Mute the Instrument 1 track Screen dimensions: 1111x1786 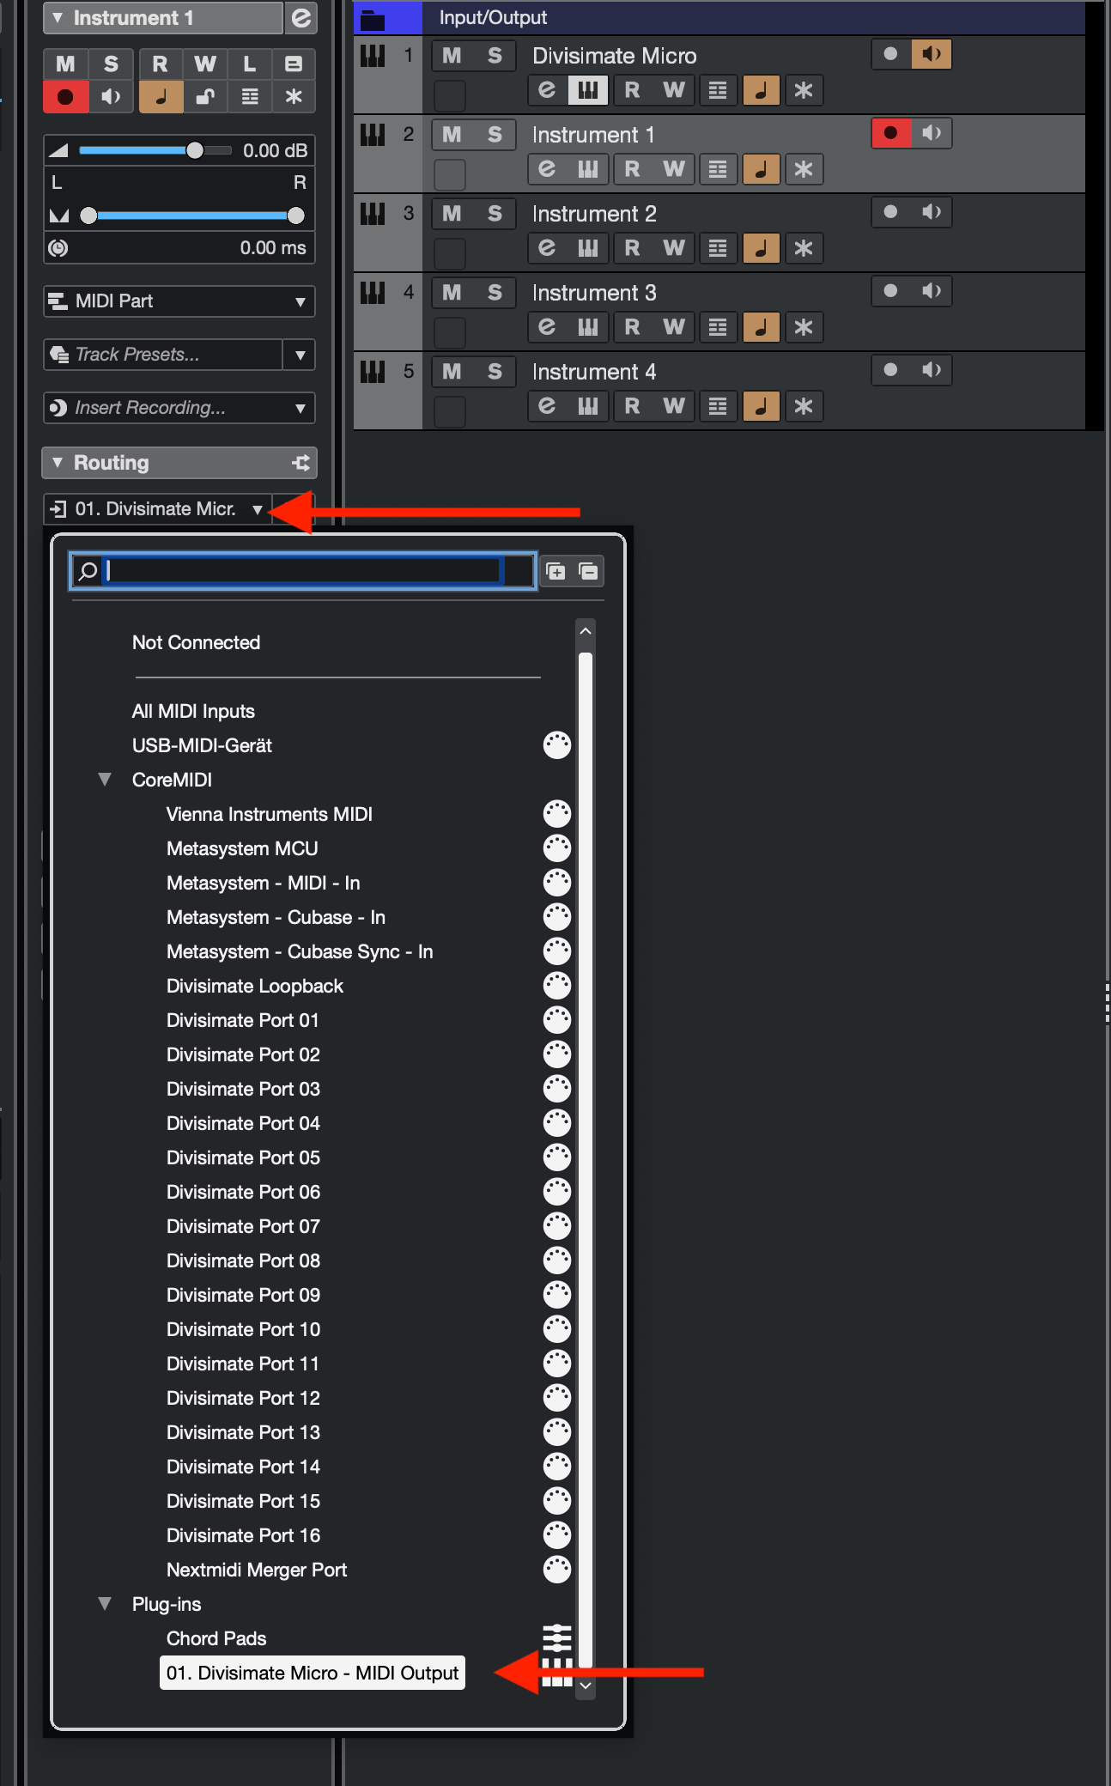[452, 135]
